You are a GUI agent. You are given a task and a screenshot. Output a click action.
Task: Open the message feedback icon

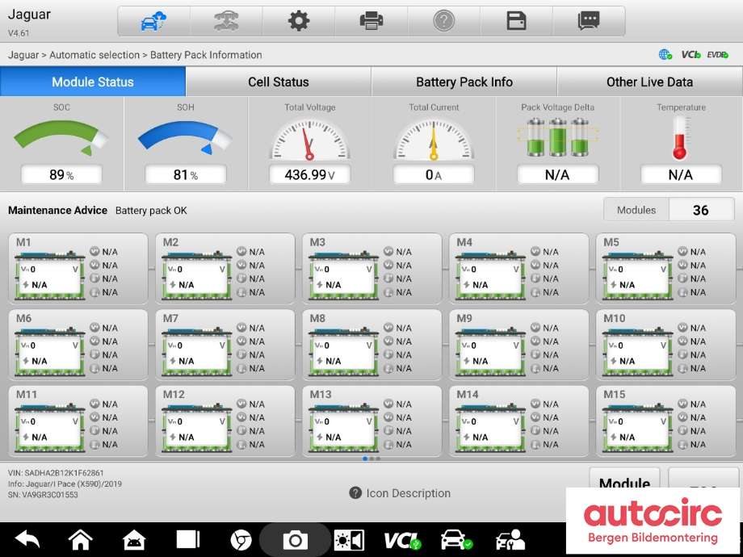coord(589,21)
